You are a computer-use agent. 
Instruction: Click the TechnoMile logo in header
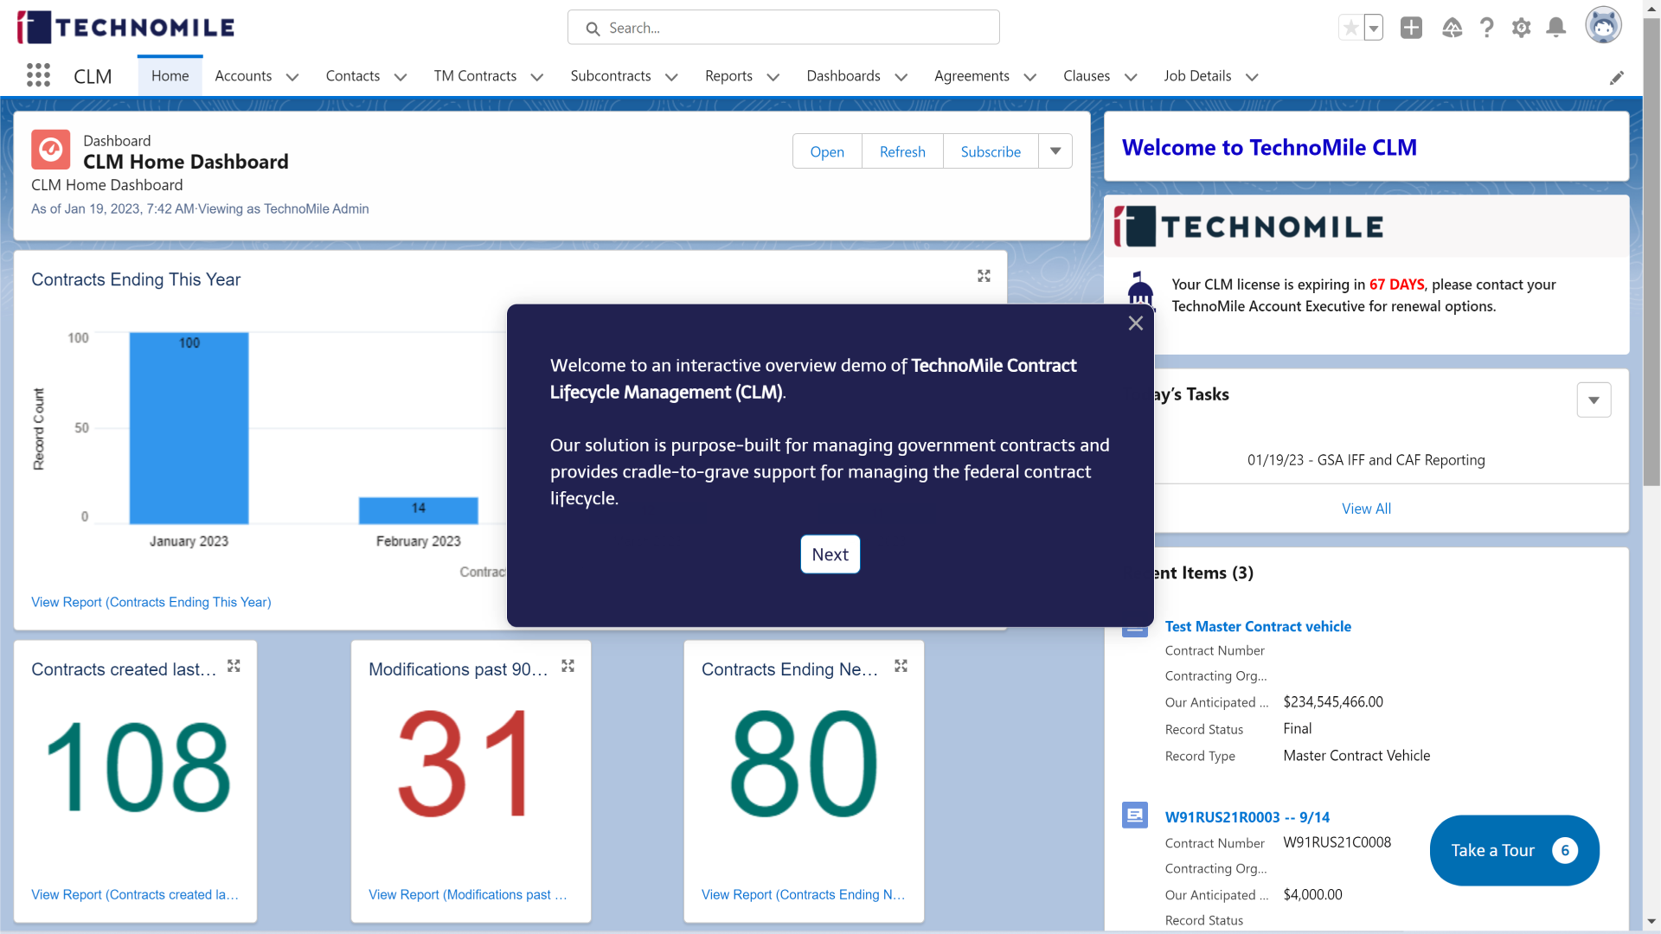[125, 28]
